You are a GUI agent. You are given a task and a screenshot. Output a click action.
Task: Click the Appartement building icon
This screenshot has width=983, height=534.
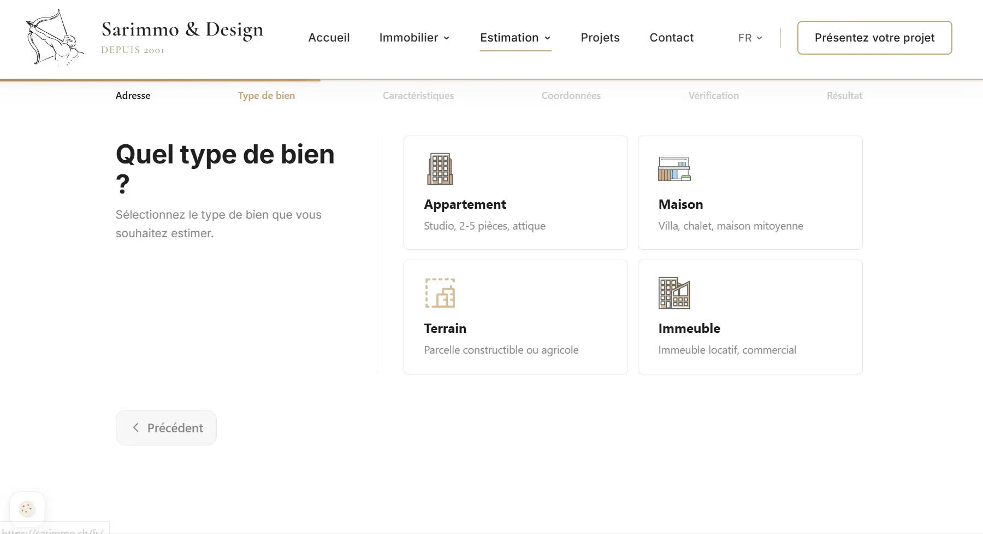440,169
